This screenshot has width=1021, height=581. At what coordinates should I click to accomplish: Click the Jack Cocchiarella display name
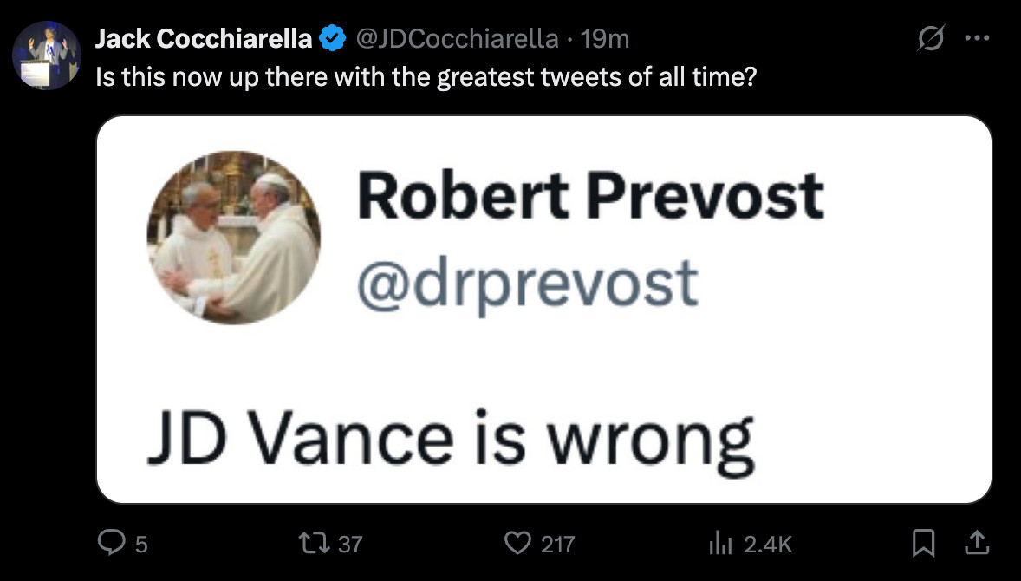click(x=204, y=39)
